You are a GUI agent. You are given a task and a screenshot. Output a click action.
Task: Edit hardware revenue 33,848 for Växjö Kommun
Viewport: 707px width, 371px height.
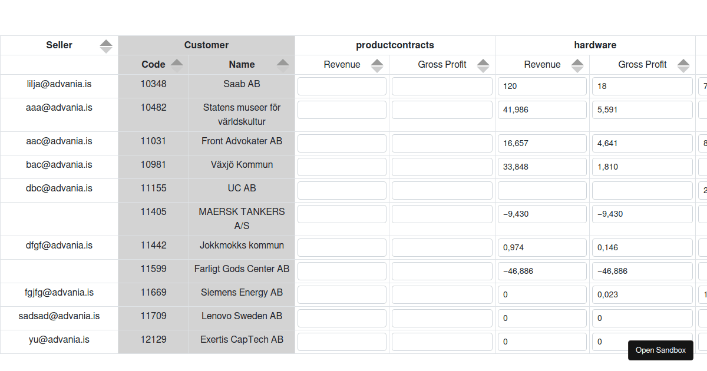[x=542, y=167]
